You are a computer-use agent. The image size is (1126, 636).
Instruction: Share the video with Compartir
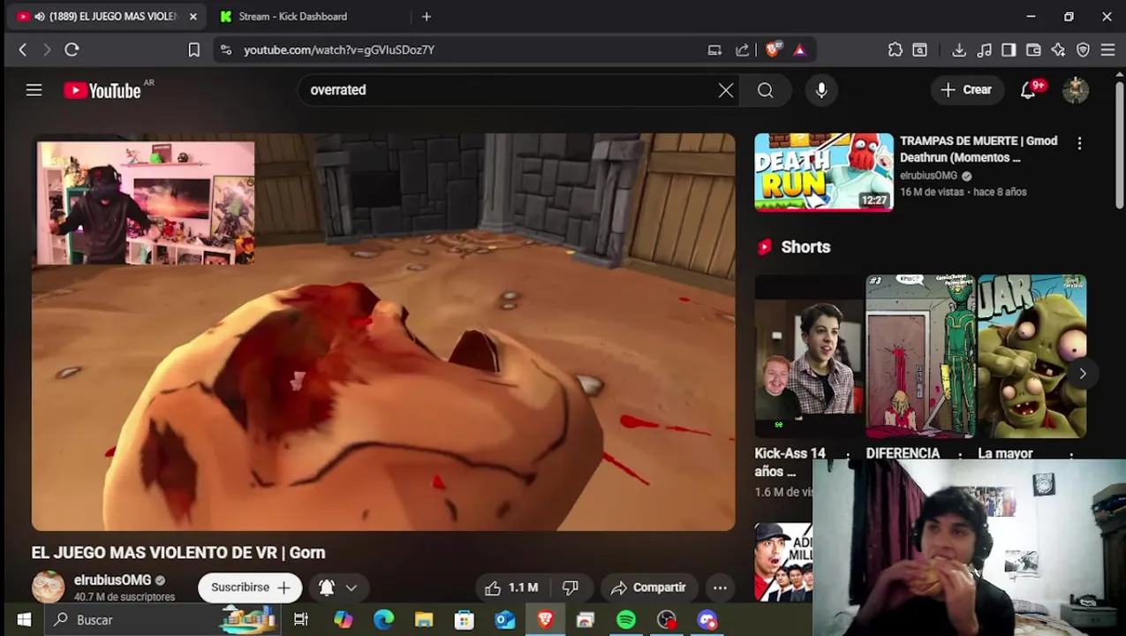pyautogui.click(x=648, y=587)
